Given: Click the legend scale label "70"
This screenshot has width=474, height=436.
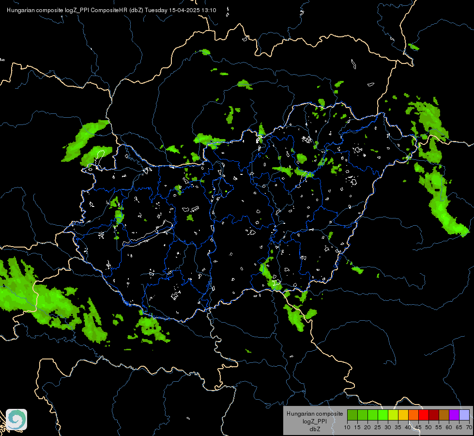Looking at the screenshot, I should click(x=469, y=428).
